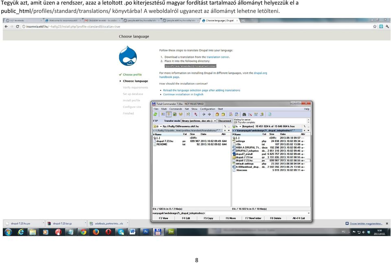Open the Net menu in Total Commander
Viewport: 391px width, 263px height.
pyautogui.click(x=187, y=109)
